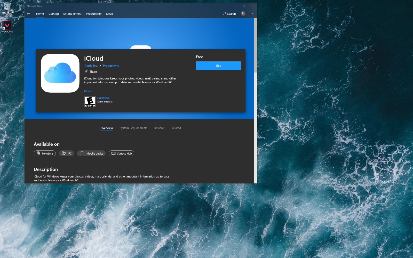
Task: Select the VALORANT desktop shortcut
Action: click(x=7, y=27)
